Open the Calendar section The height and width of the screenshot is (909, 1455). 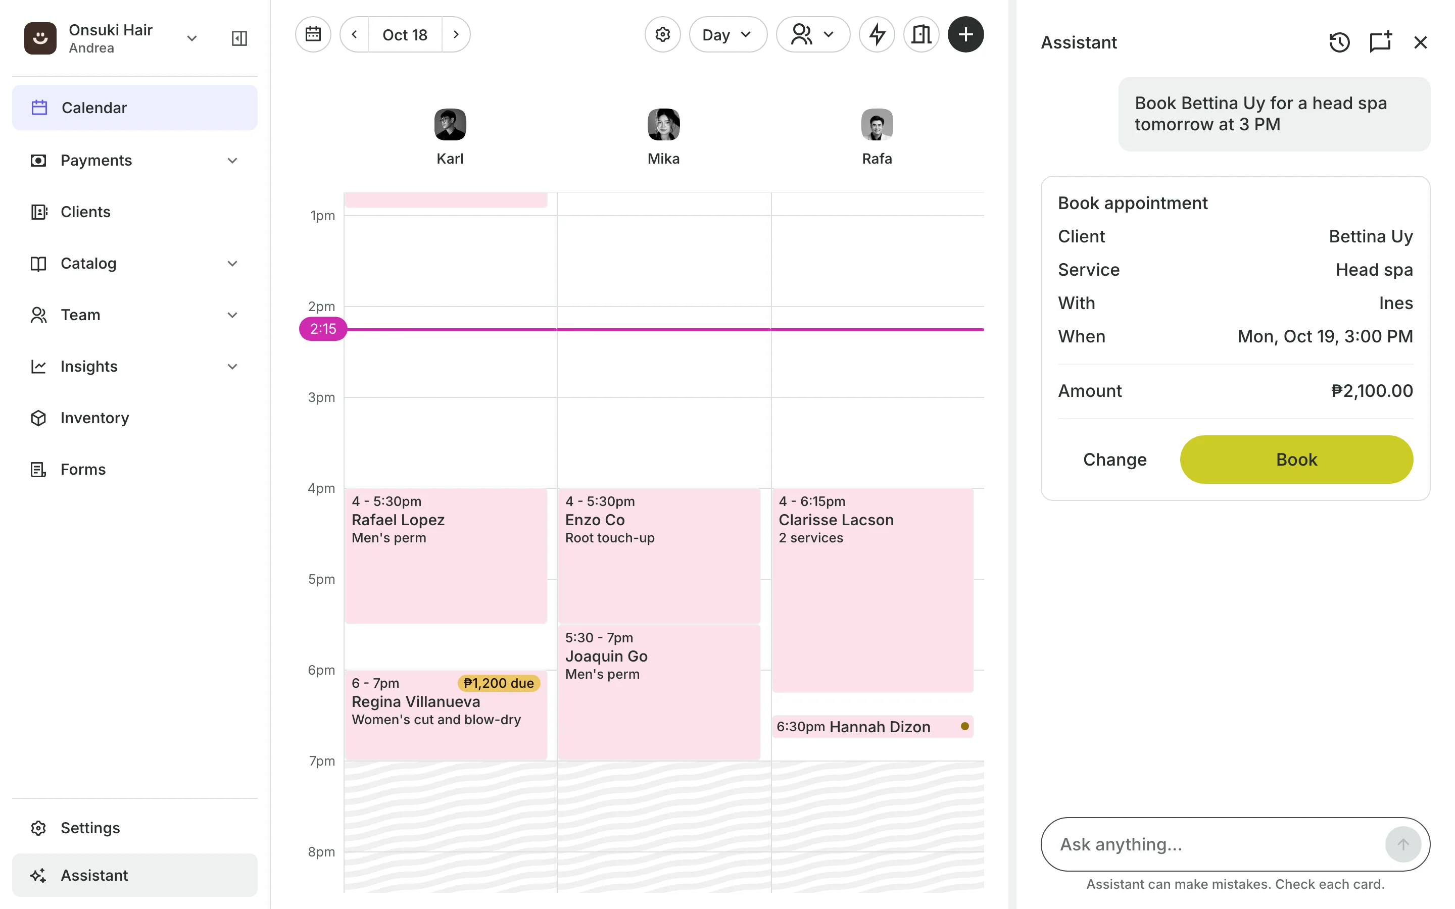pyautogui.click(x=135, y=108)
